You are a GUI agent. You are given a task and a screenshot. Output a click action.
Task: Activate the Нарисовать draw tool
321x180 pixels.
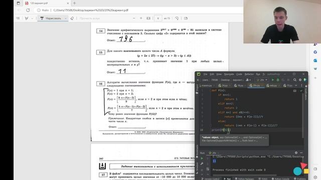pyautogui.click(x=51, y=18)
